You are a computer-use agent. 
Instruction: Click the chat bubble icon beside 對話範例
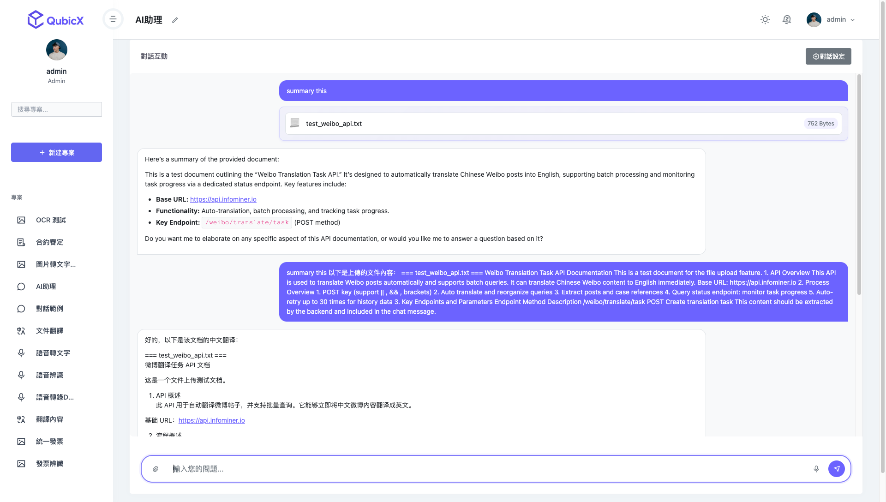[x=21, y=309]
